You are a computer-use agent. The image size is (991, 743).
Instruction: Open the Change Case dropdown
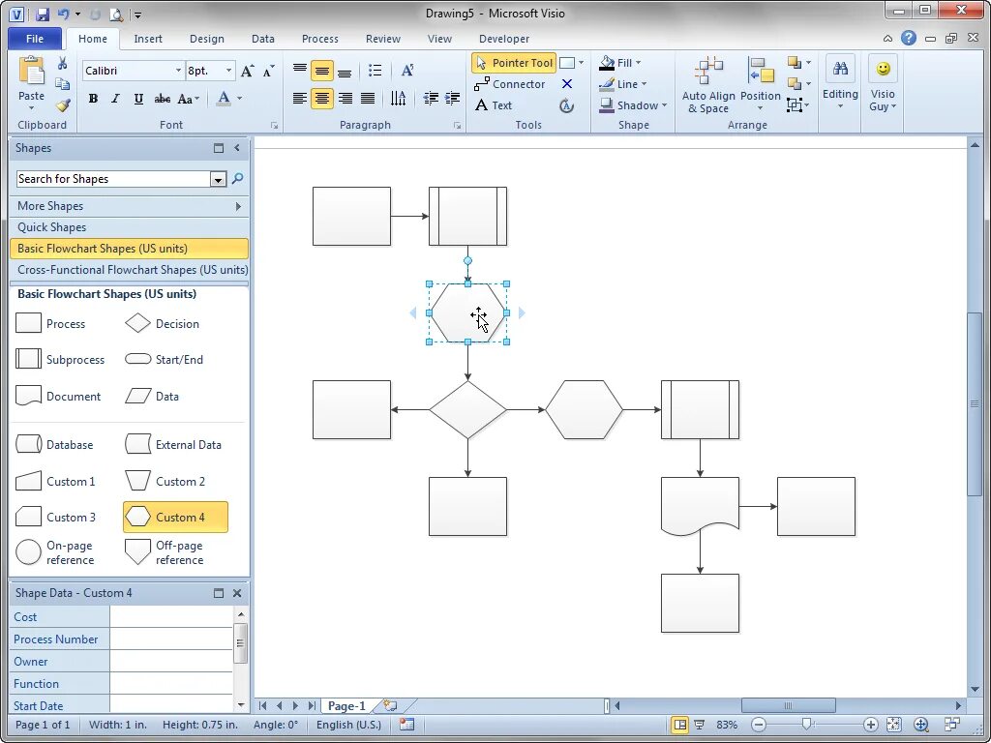(x=189, y=99)
